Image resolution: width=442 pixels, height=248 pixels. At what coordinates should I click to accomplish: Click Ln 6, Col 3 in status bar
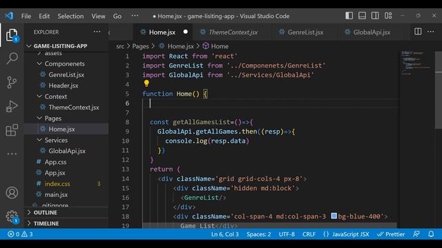point(225,234)
